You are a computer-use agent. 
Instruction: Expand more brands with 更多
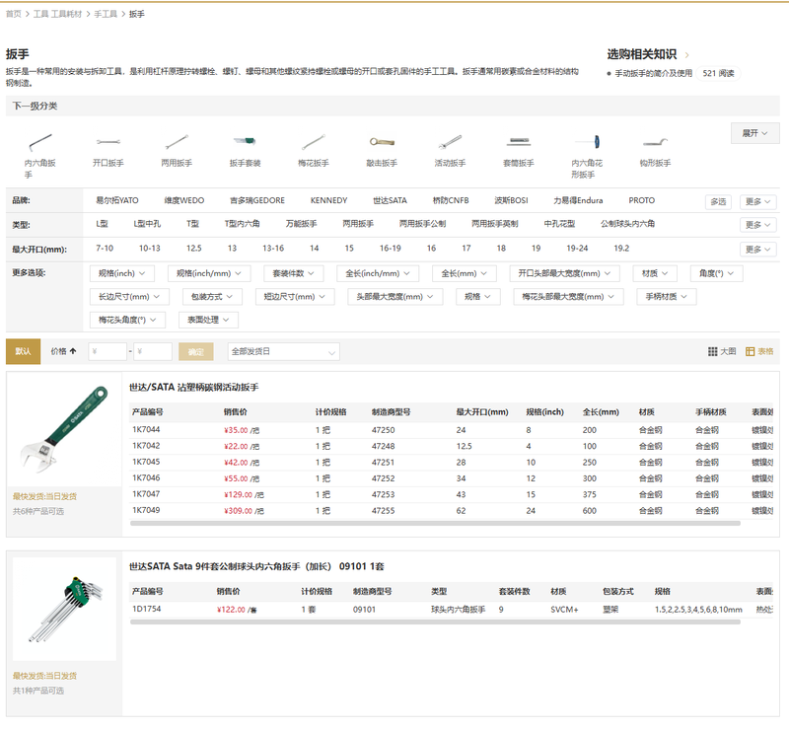click(x=757, y=201)
